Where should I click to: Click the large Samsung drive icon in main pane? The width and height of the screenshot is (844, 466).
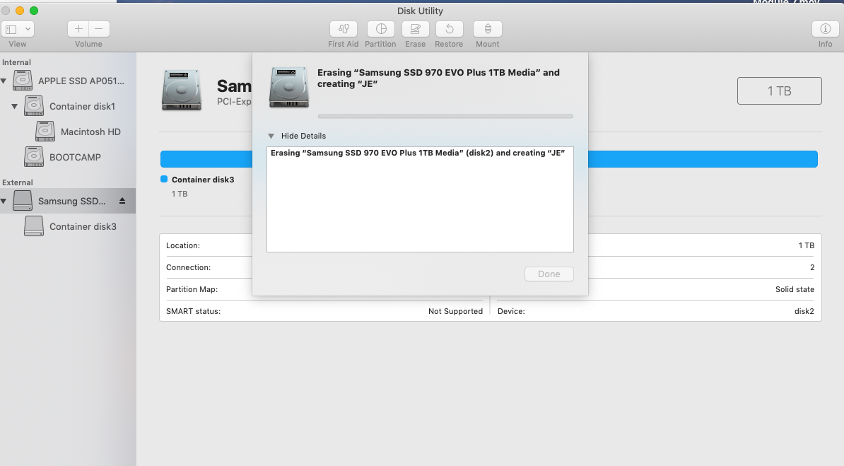coord(182,90)
